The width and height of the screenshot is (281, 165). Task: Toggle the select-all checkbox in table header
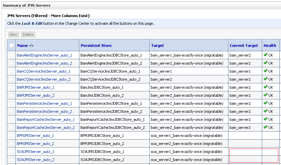(x=12, y=46)
